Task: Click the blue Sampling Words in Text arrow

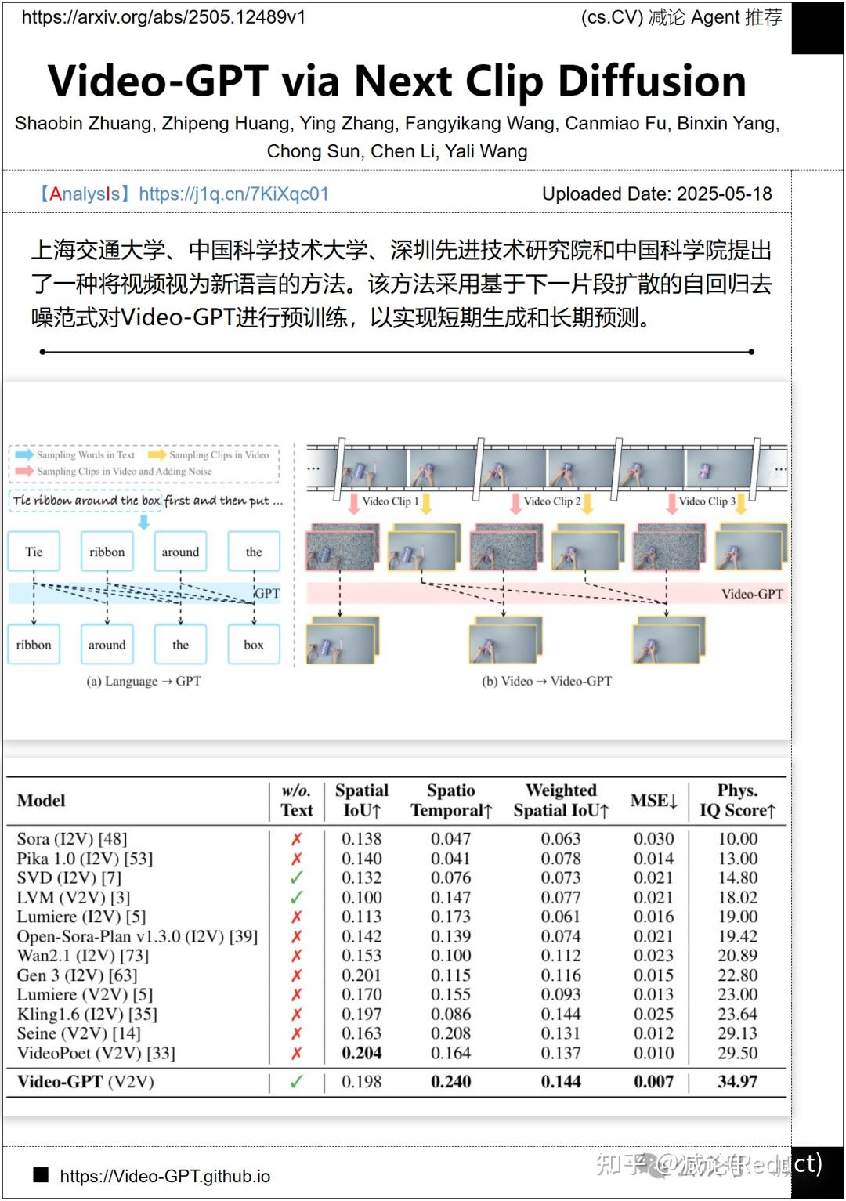Action: [x=26, y=453]
